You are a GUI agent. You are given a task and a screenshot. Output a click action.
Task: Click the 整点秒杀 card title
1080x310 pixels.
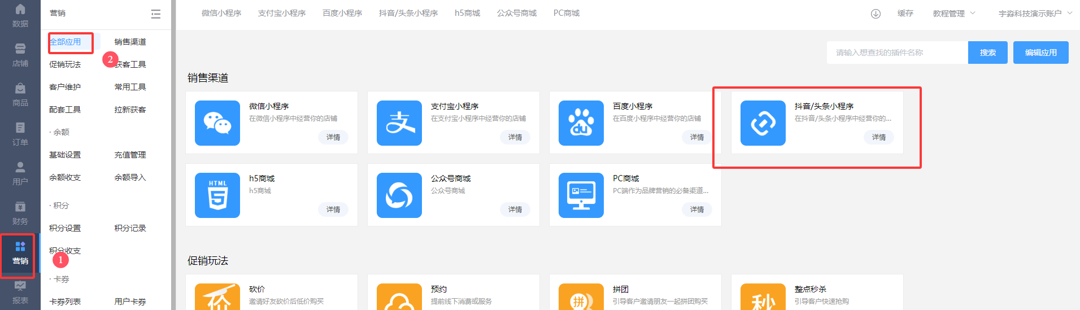pyautogui.click(x=811, y=289)
